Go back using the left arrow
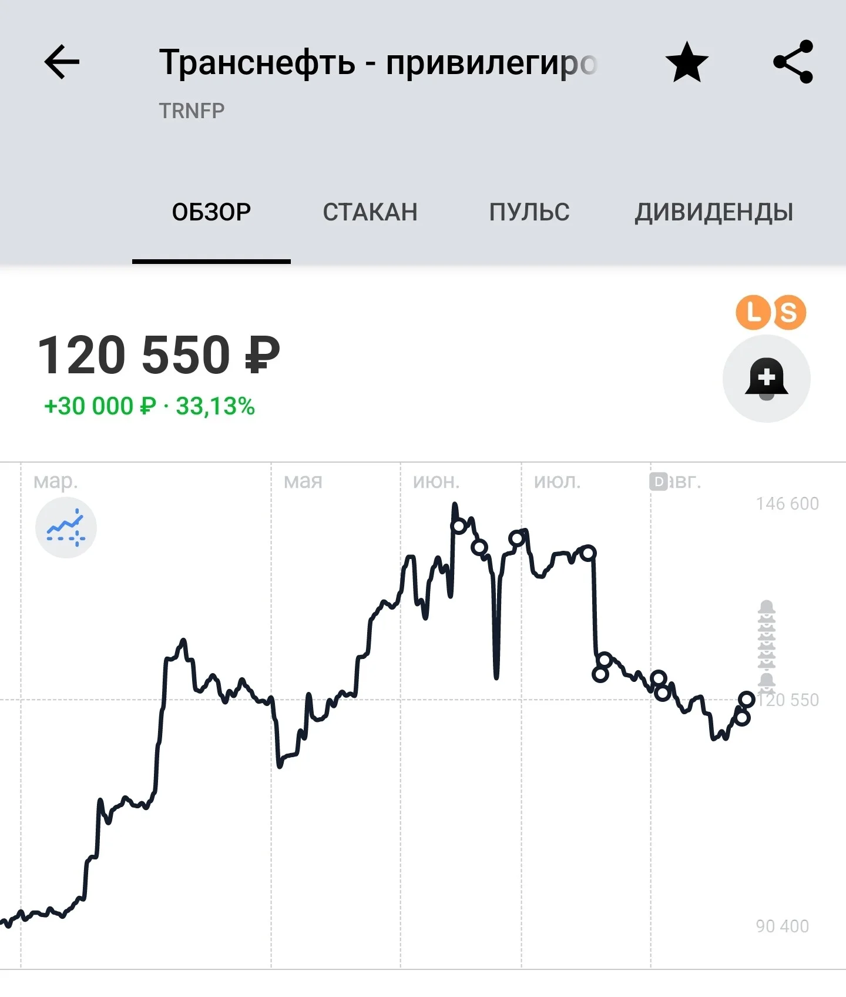 (x=62, y=62)
